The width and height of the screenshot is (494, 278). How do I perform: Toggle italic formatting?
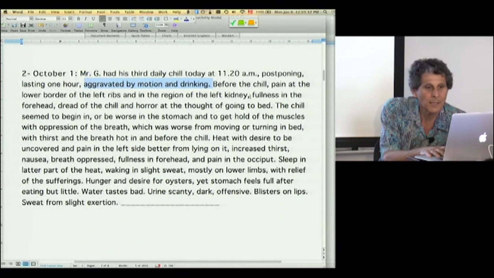pos(86,19)
